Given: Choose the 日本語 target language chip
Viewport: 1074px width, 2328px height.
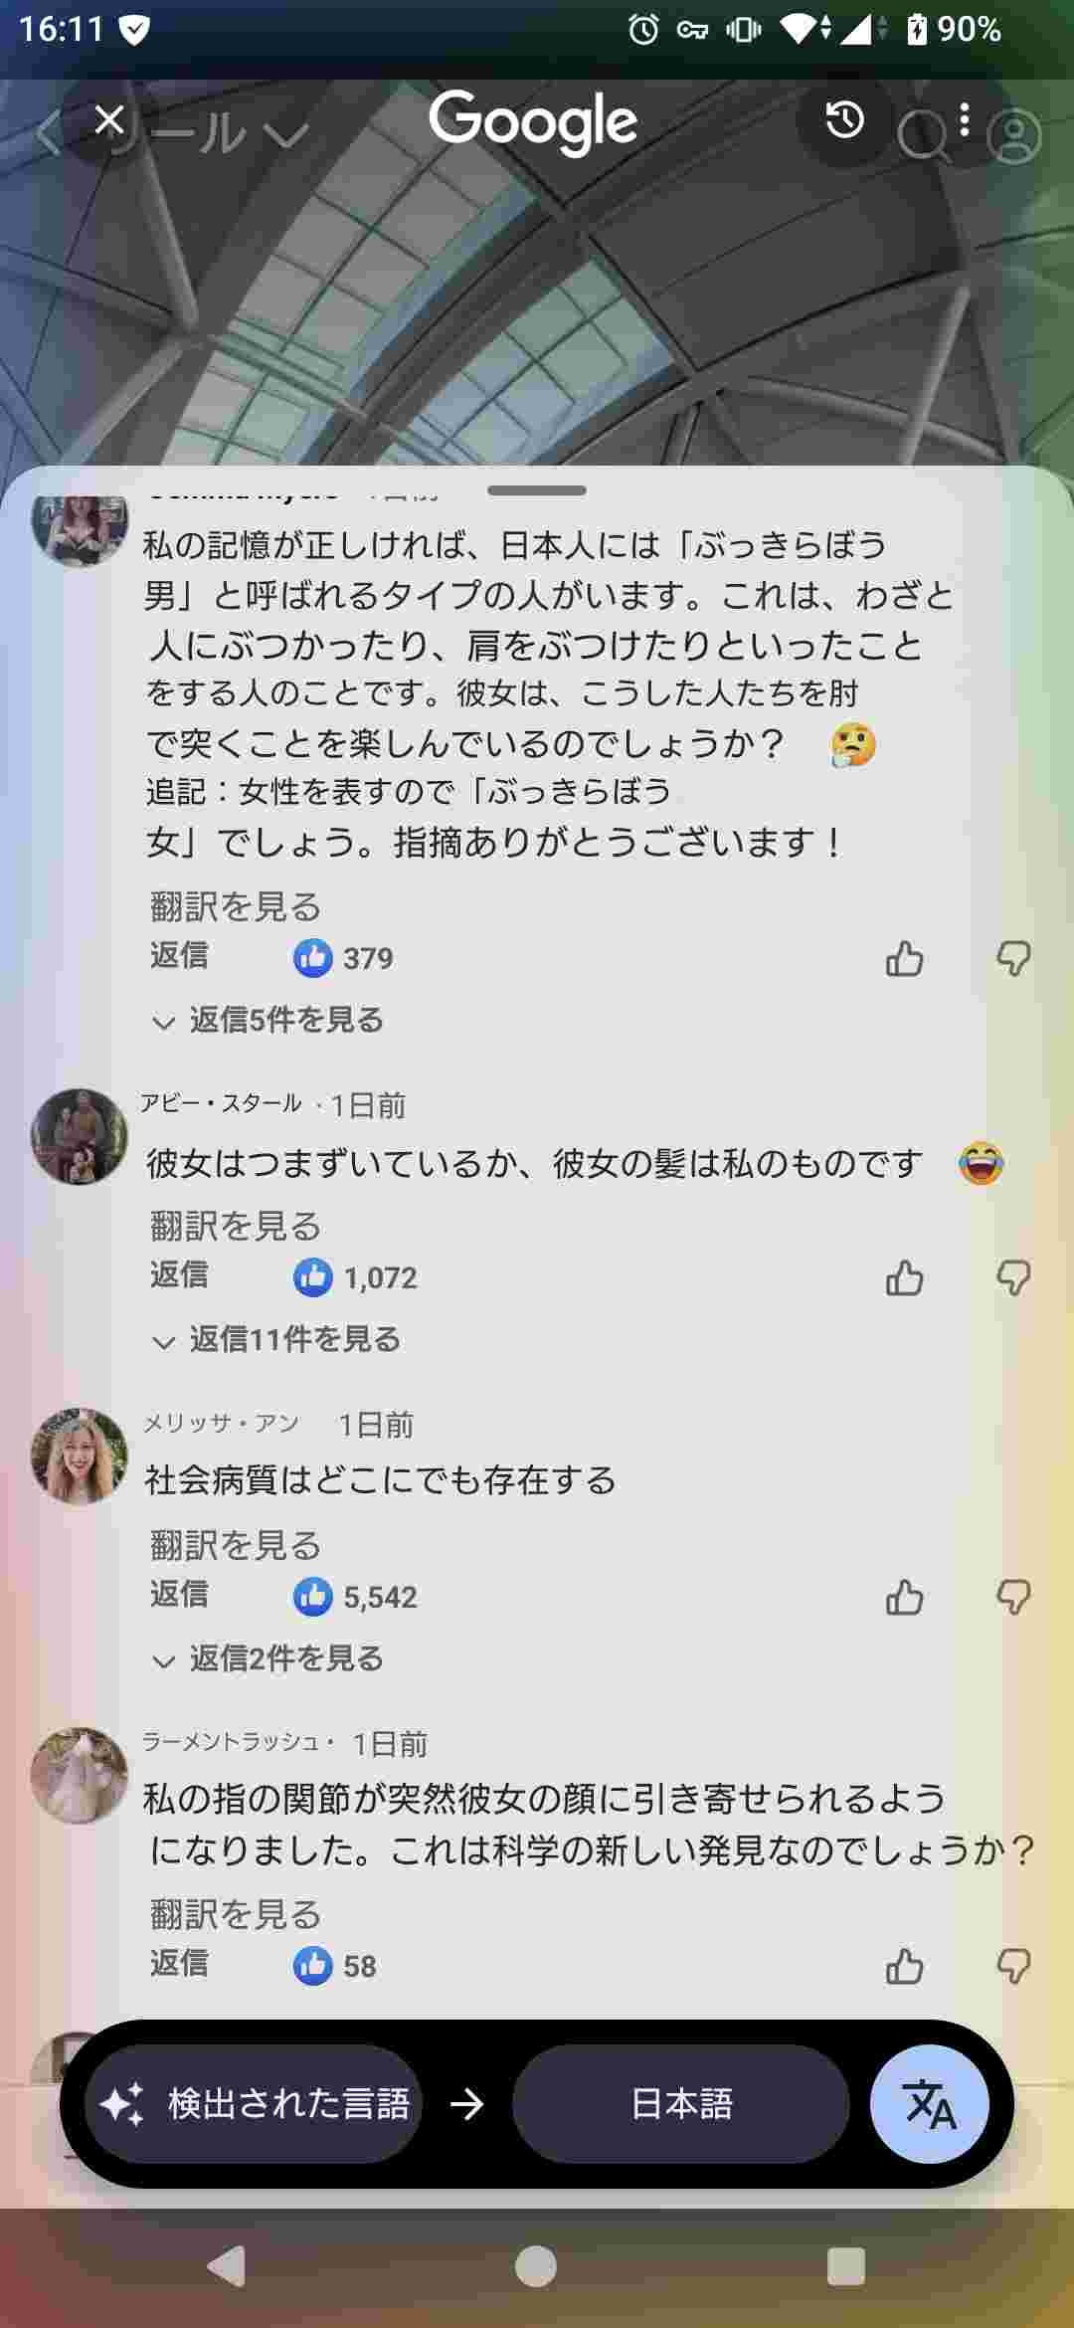Looking at the screenshot, I should coord(681,2103).
